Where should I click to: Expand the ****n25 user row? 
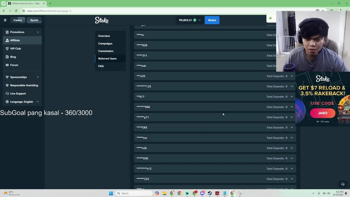292,76
